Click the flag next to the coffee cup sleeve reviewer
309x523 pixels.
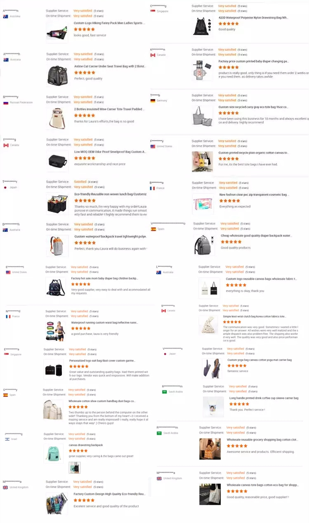[x=164, y=391]
